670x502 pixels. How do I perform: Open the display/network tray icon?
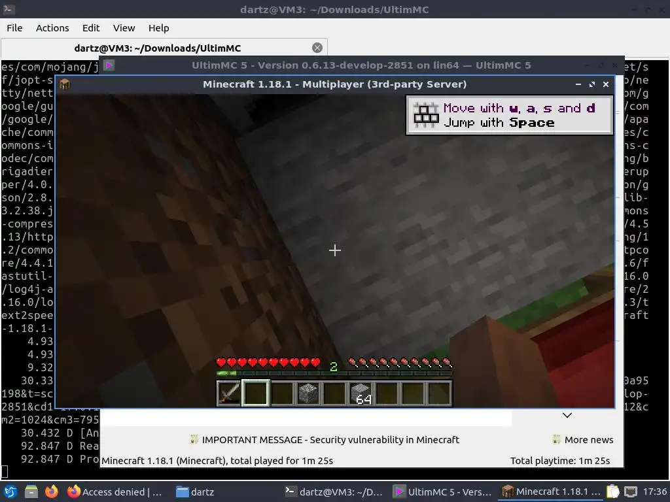pos(631,492)
